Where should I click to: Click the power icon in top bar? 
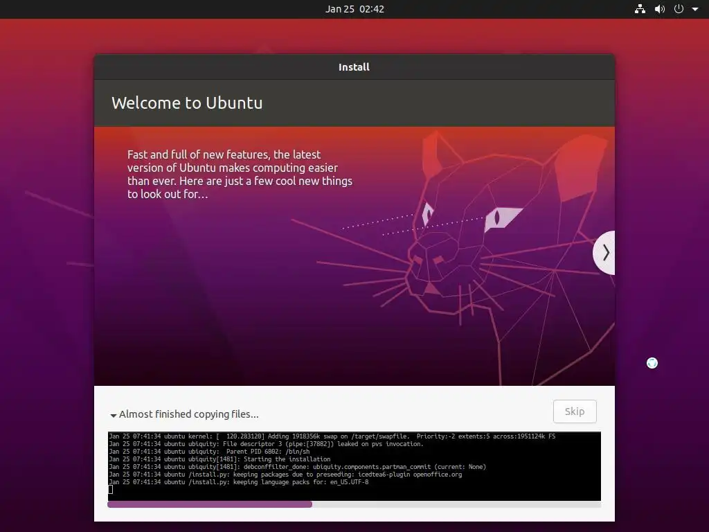[679, 9]
